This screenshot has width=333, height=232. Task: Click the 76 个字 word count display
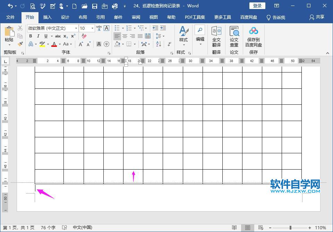pyautogui.click(x=48, y=227)
